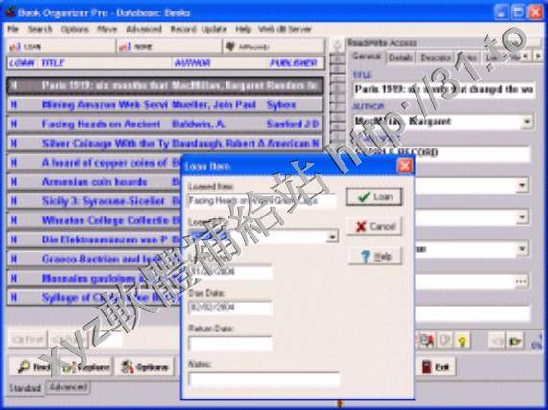Switch to the Details tab

(400, 57)
